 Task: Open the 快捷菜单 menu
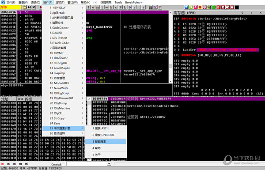106,3
